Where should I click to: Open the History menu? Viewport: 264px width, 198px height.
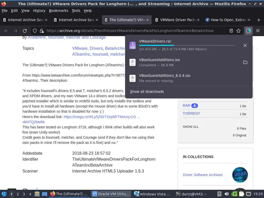click(x=39, y=11)
